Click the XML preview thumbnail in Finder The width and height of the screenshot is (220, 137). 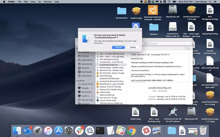[x=160, y=67]
